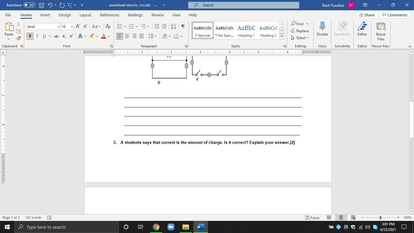Open the Comments button
The width and height of the screenshot is (414, 233).
point(394,15)
